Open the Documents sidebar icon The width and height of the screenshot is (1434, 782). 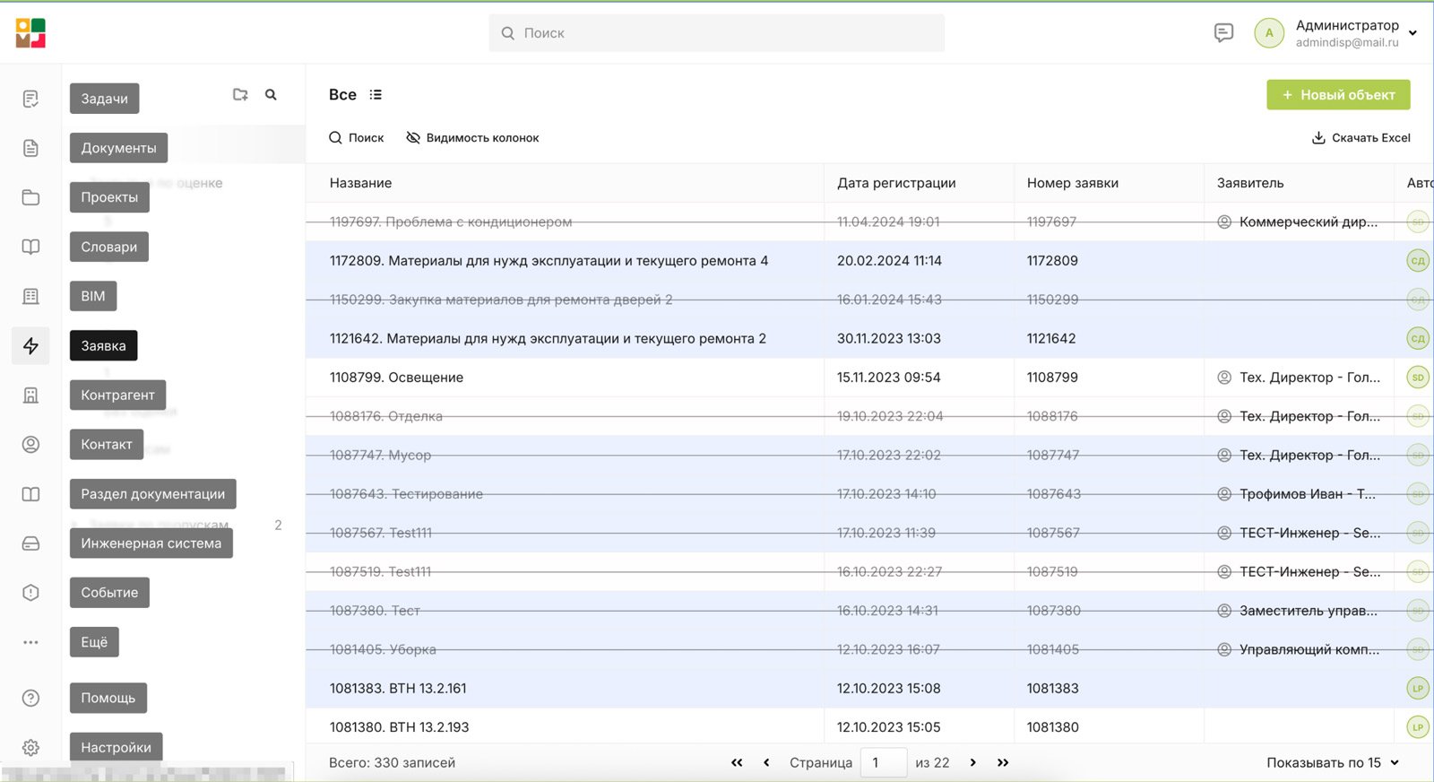[x=30, y=148]
